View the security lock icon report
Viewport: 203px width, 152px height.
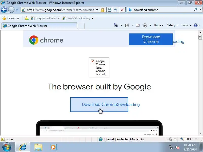pos(103,10)
